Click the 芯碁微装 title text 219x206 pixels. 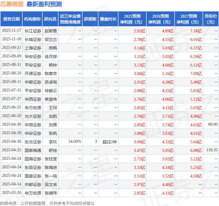click(x=12, y=4)
